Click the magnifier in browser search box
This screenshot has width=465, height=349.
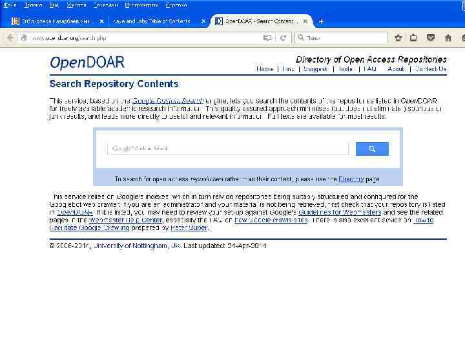coord(301,37)
